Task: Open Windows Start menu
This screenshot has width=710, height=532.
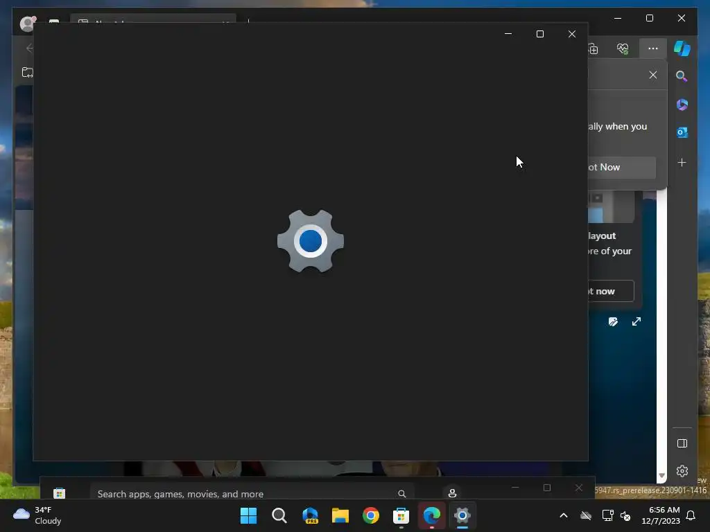Action: 248,515
